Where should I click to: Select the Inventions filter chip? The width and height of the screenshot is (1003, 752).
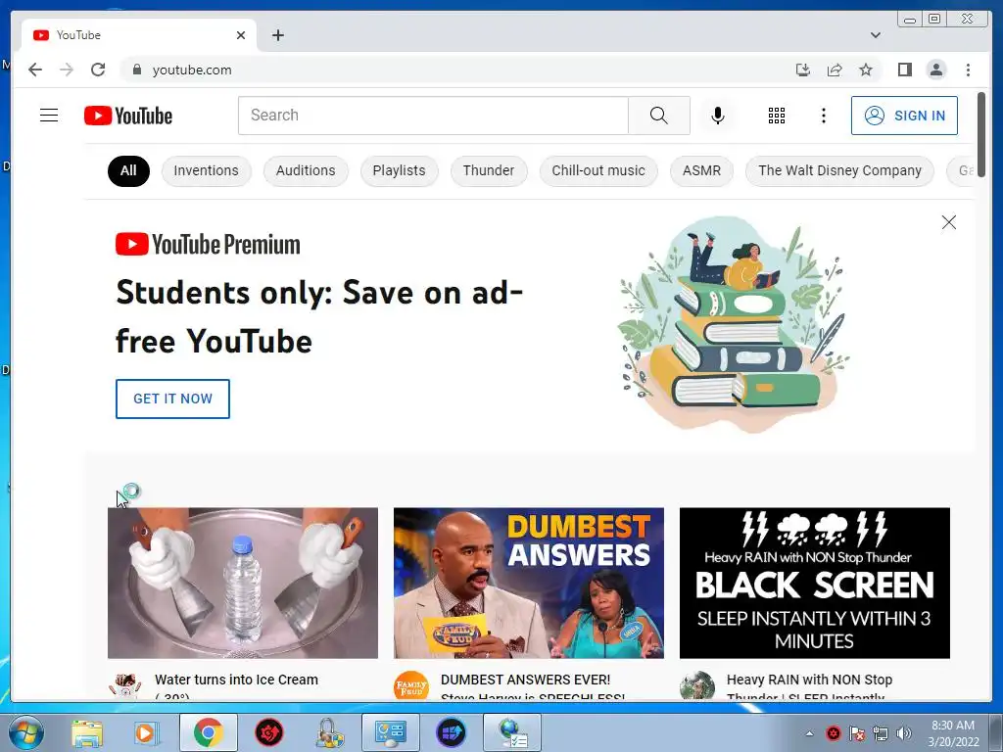[206, 170]
